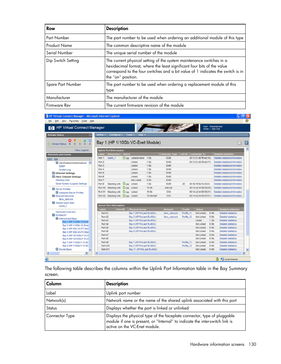The width and height of the screenshot is (281, 364).
Task: Open Detailed statistics for Port d3
Action: click(x=228, y=220)
